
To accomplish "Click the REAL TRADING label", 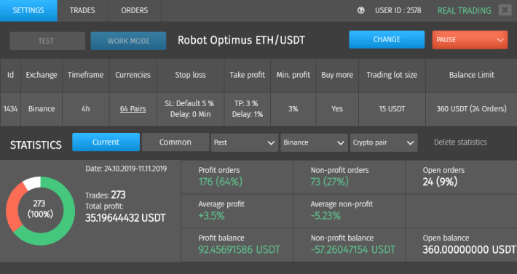I will pos(465,10).
